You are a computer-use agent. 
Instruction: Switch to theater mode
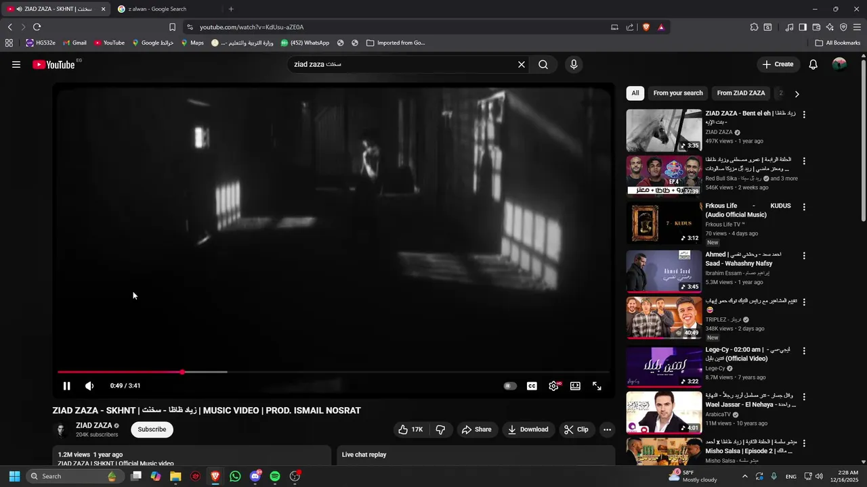click(575, 386)
